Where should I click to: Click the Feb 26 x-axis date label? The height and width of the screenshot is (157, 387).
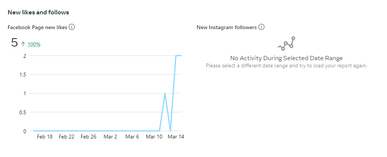[88, 137]
